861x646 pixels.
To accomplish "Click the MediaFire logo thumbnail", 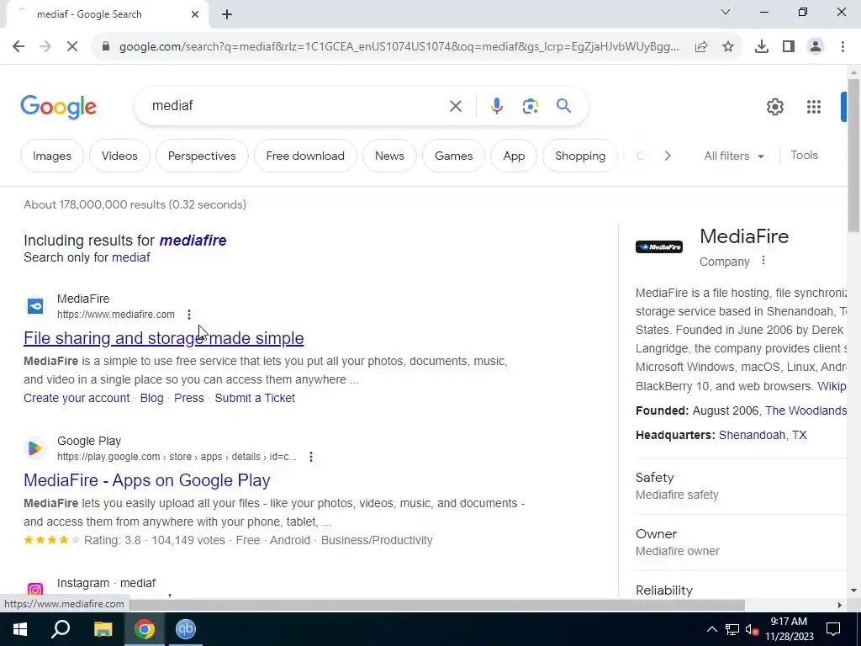I will (659, 246).
